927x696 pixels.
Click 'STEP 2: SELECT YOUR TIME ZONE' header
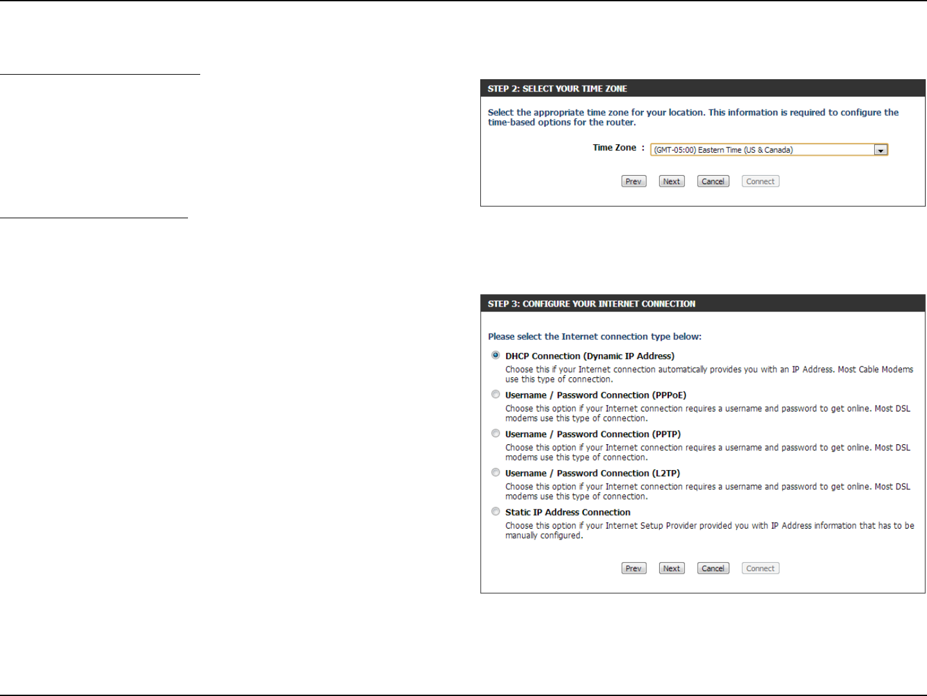(x=557, y=89)
